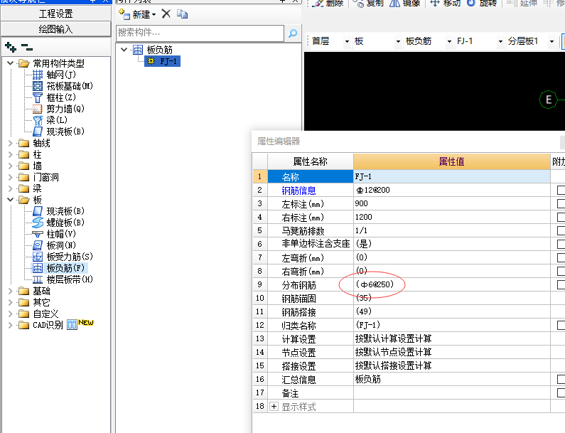Click into the 搜索构件 search field
565x433 pixels.
tap(200, 33)
